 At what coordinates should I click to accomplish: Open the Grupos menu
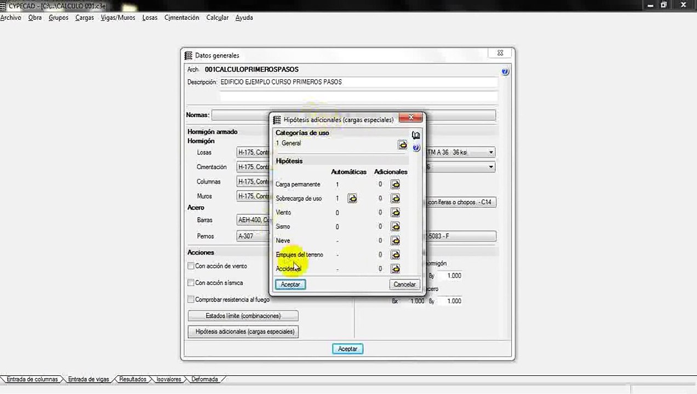[59, 18]
